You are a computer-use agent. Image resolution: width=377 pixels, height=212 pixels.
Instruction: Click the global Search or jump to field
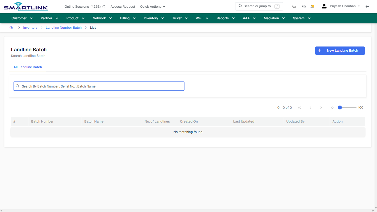[259, 6]
